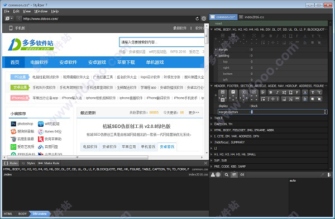Click the URL address field
Screen dimensions: 335x219
tap(108, 19)
